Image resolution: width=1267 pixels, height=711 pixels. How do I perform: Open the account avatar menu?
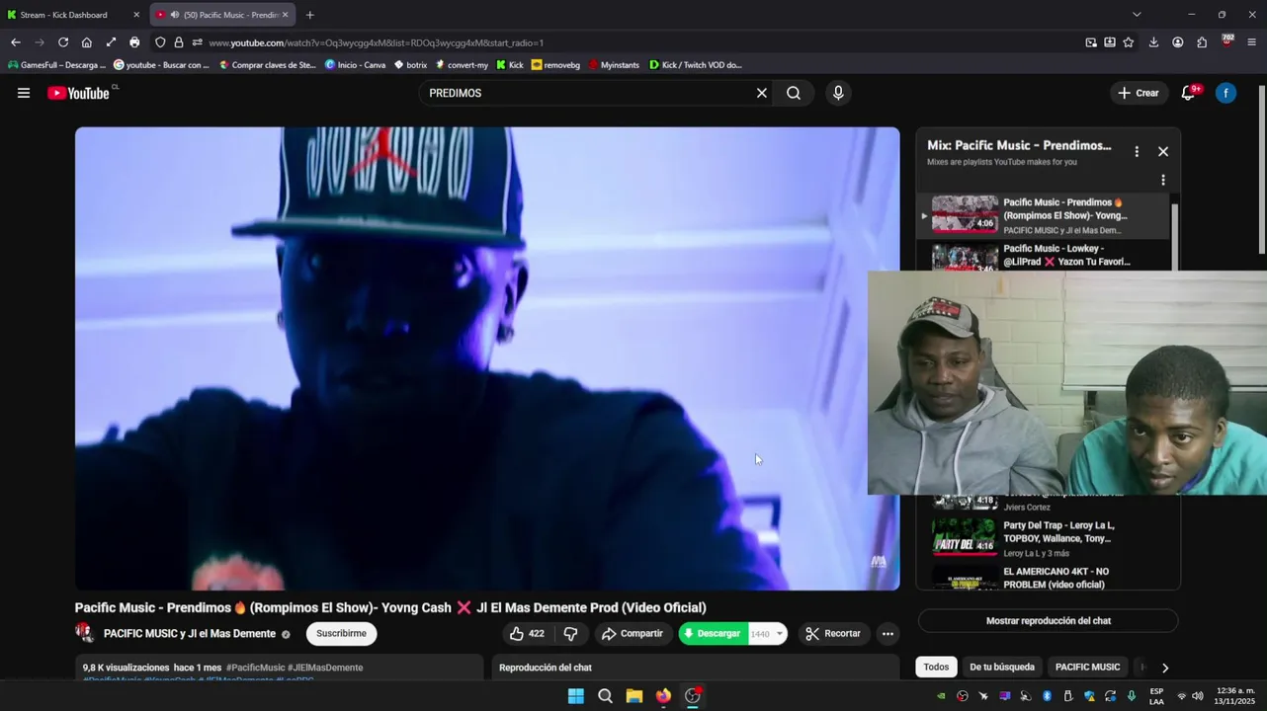(x=1225, y=93)
